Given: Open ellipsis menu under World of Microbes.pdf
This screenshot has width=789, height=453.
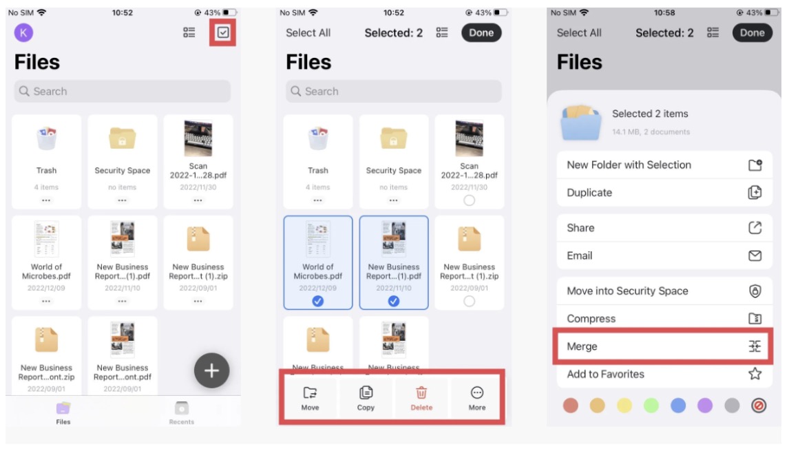Looking at the screenshot, I should coord(46,301).
